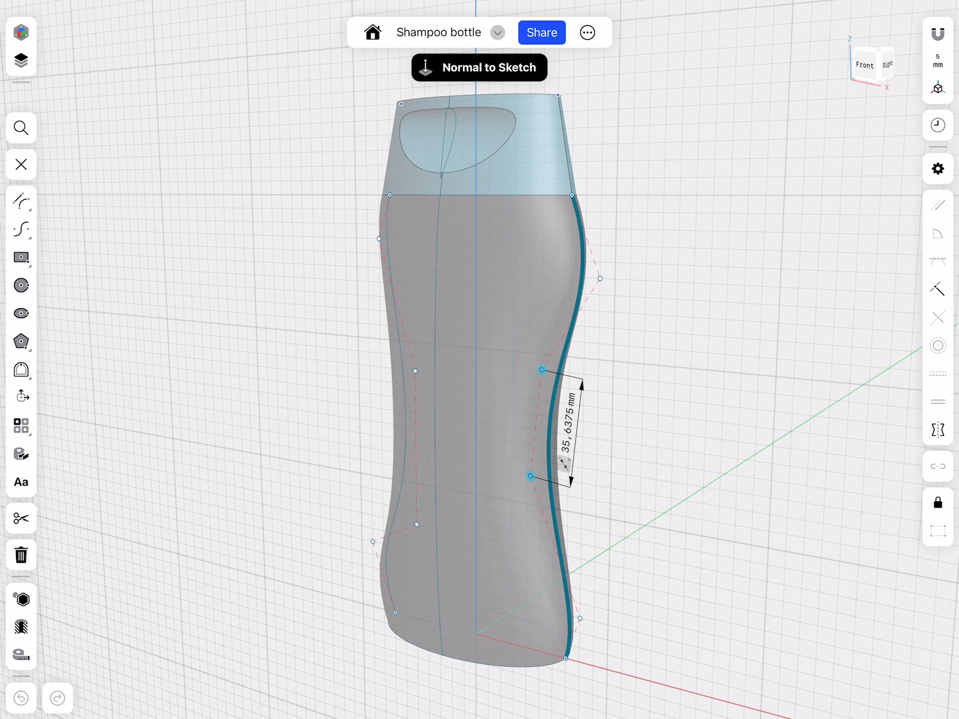The height and width of the screenshot is (719, 959).
Task: Pick the Ellipse sketch tool
Action: click(21, 314)
